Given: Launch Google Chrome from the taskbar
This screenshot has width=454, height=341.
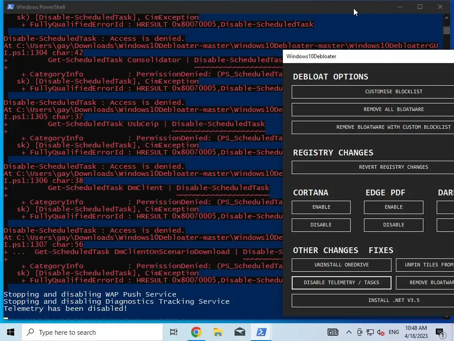Looking at the screenshot, I should 196,332.
